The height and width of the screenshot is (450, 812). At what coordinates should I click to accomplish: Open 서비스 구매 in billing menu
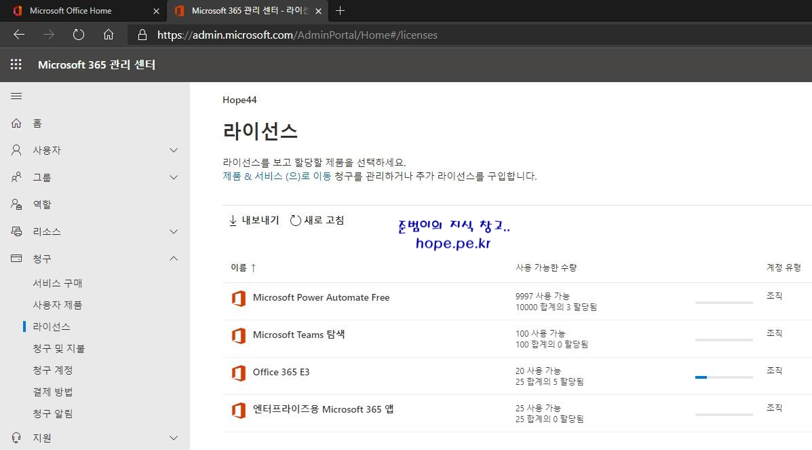(x=58, y=283)
